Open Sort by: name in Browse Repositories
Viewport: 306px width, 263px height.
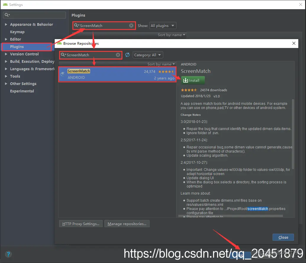click(161, 64)
